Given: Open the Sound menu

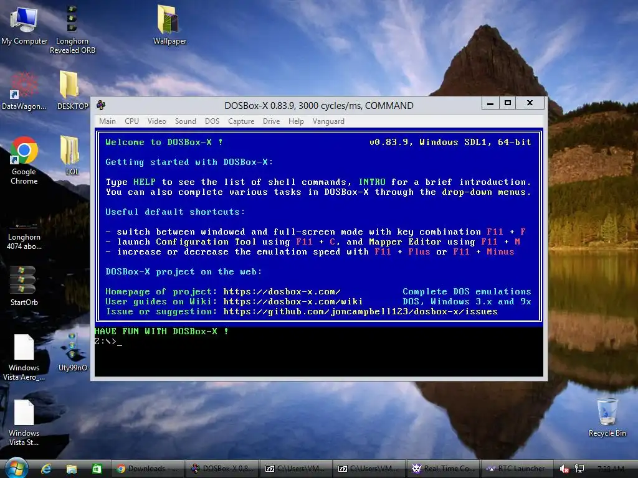Looking at the screenshot, I should coord(186,121).
